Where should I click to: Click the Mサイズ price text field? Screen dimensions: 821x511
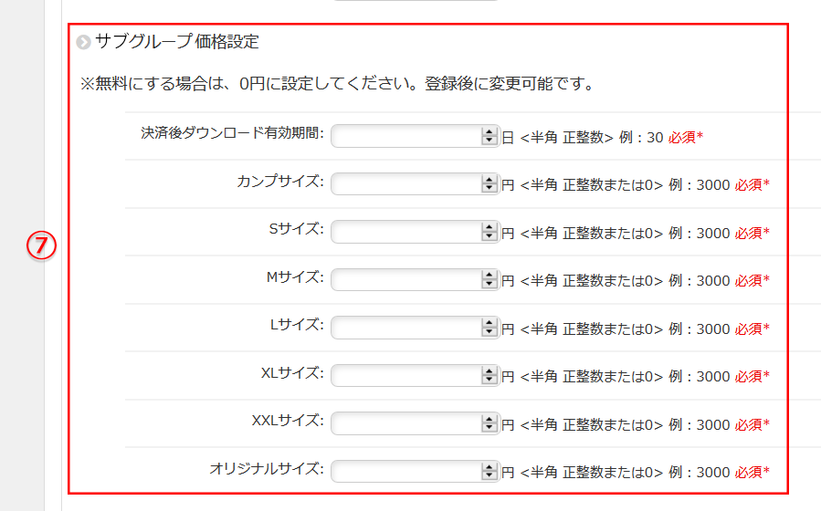coord(405,280)
